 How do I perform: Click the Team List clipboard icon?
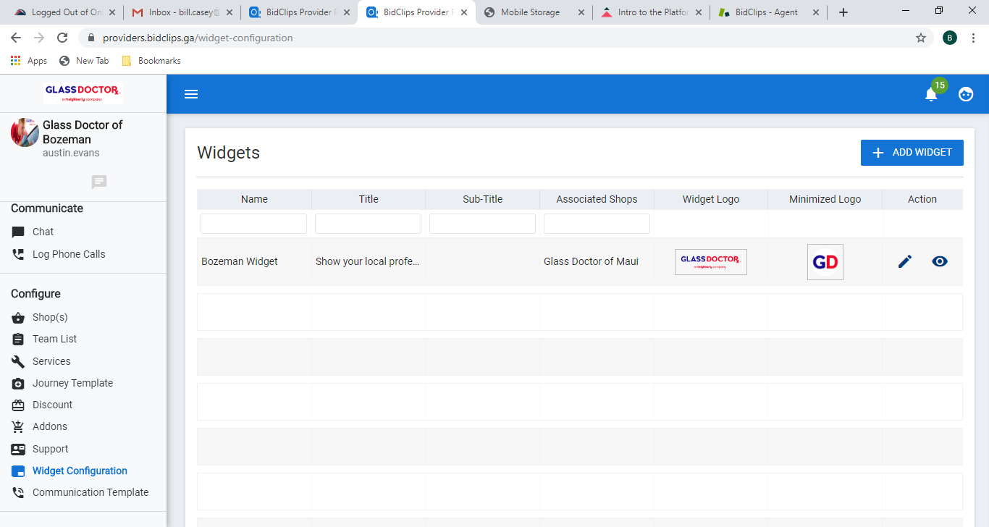pos(18,340)
